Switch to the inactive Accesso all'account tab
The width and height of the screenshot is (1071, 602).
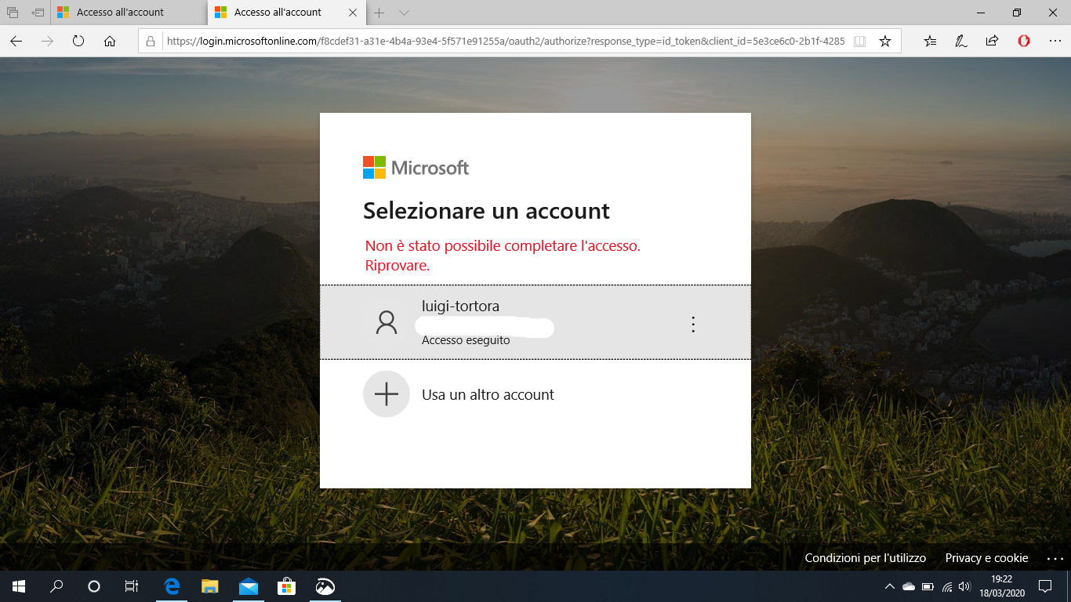129,13
